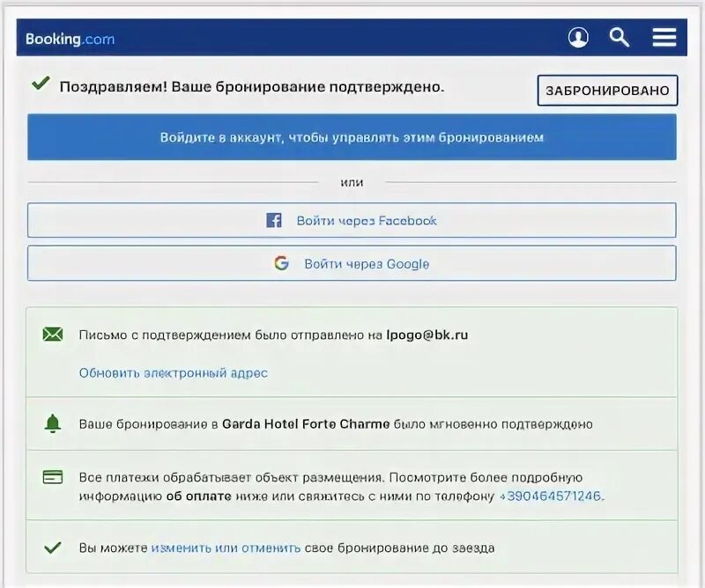Click the green bell notification icon
Image resolution: width=705 pixels, height=588 pixels.
[x=53, y=423]
